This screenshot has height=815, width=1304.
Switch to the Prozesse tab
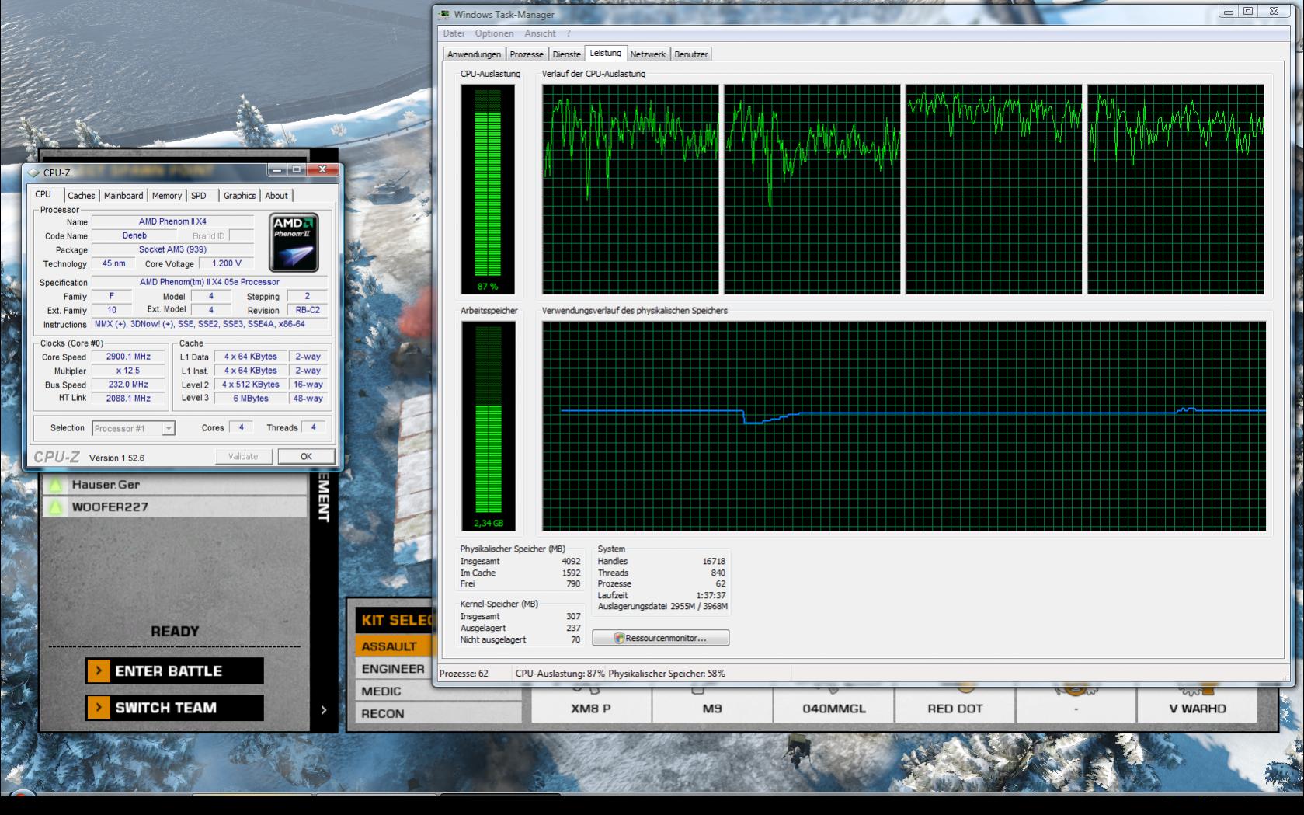[527, 54]
